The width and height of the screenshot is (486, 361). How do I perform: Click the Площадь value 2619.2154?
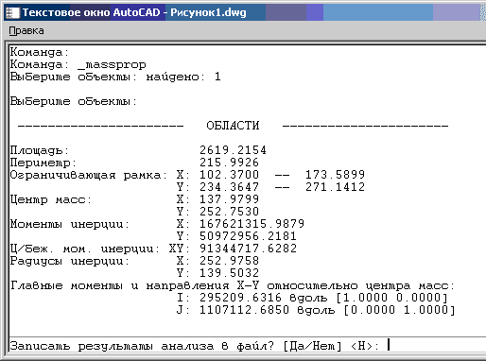click(233, 150)
